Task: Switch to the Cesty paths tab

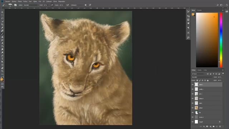Action: [205, 70]
